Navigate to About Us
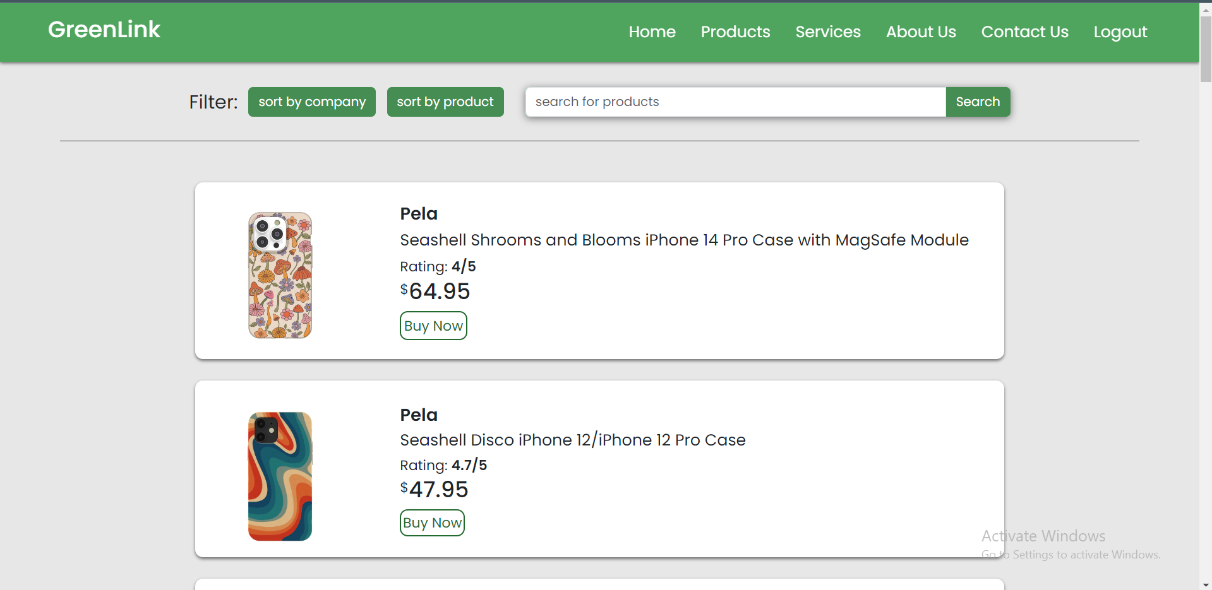1212x590 pixels. click(920, 32)
